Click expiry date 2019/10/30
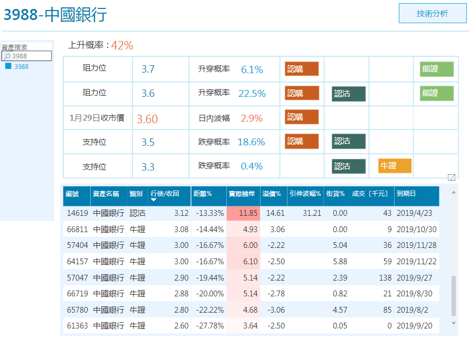469x339 pixels. tap(416, 229)
